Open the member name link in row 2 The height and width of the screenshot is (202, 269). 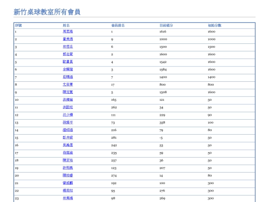coord(68,39)
